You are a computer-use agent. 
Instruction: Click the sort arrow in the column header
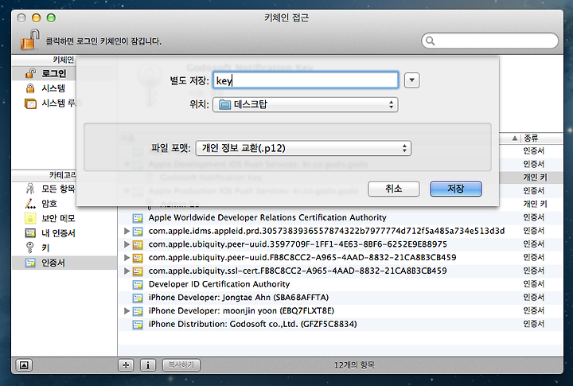[515, 138]
